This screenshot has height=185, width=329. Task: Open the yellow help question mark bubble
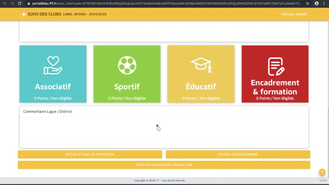(322, 172)
